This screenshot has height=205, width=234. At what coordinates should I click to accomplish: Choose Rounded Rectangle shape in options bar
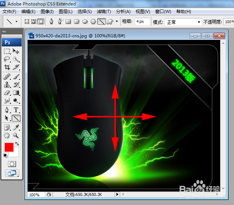[x=77, y=21]
